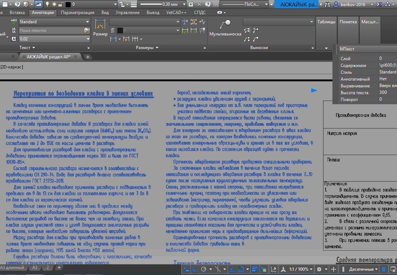Toggle layer freeze sun icon

point(54,4)
